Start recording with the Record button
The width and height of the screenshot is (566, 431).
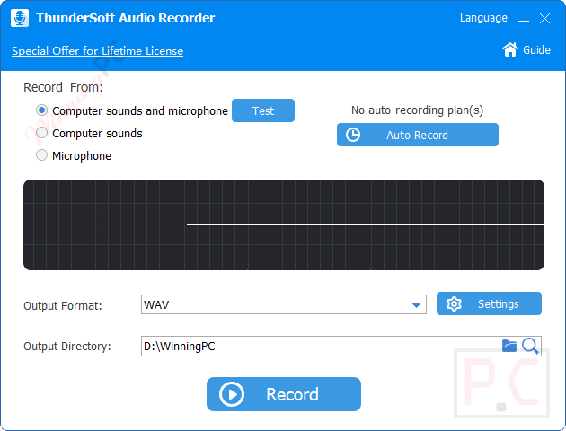pos(284,394)
